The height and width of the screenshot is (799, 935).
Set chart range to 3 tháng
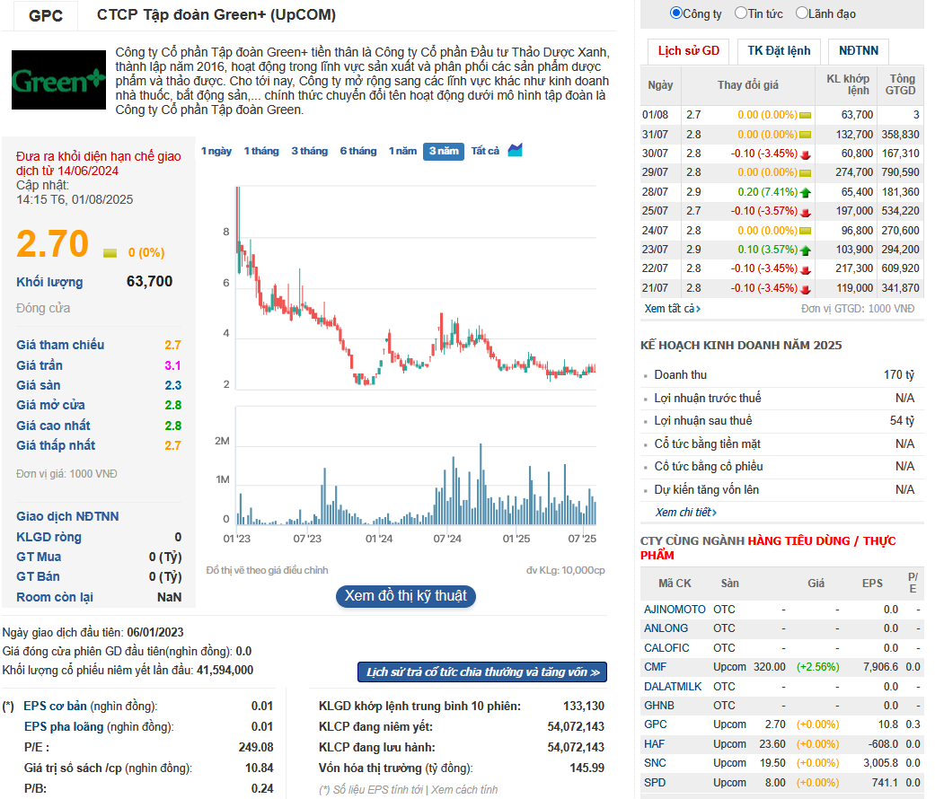pos(310,152)
